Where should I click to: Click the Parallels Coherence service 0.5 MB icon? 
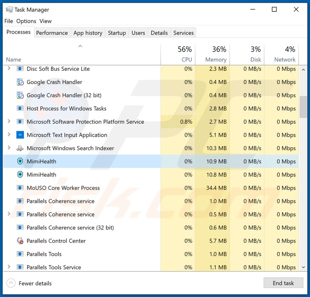tap(20, 214)
